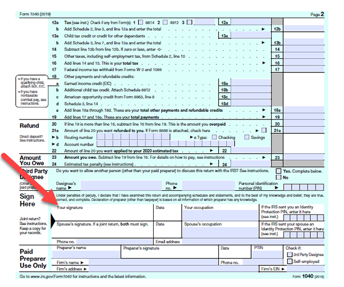344x287 pixels.
Task: Tick the 3rd Party Designee preparer checkbox
Action: point(290,255)
